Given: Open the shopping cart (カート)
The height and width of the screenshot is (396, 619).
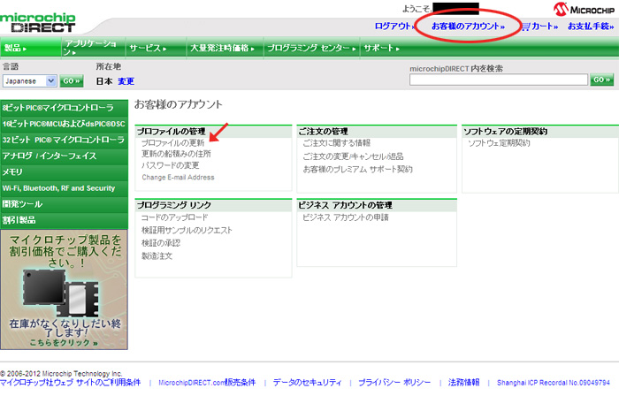Looking at the screenshot, I should (x=540, y=27).
